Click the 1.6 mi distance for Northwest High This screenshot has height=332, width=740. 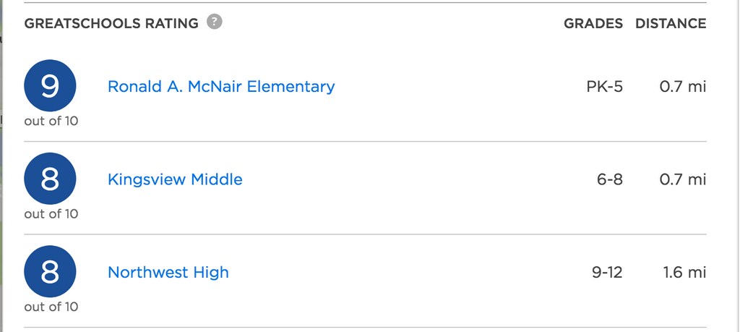click(685, 273)
